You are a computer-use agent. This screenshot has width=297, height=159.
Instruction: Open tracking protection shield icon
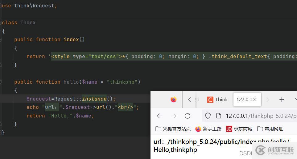coord(208,116)
